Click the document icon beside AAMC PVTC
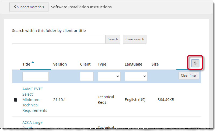This screenshot has width=217, height=133. click(x=16, y=100)
